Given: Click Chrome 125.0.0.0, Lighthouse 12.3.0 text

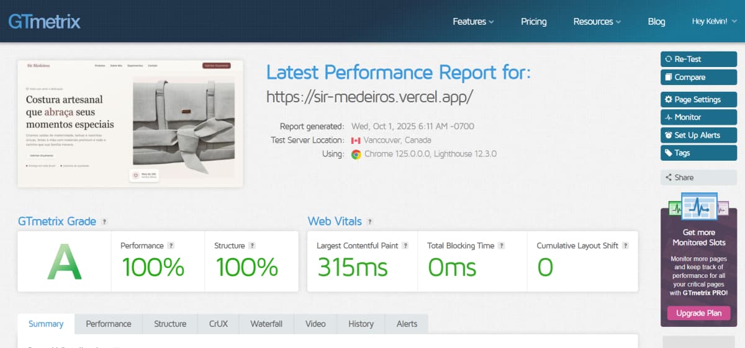Looking at the screenshot, I should 430,154.
